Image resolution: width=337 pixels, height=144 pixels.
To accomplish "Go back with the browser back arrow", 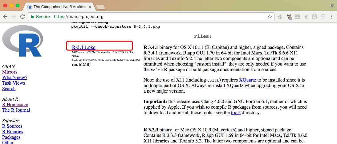I will click(5, 17).
